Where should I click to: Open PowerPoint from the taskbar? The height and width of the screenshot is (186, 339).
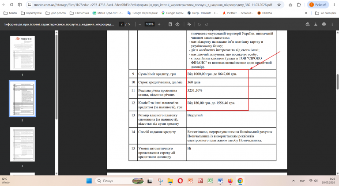pyautogui.click(x=190, y=181)
